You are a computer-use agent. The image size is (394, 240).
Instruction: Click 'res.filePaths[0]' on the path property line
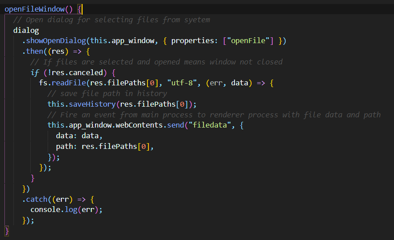pos(115,146)
